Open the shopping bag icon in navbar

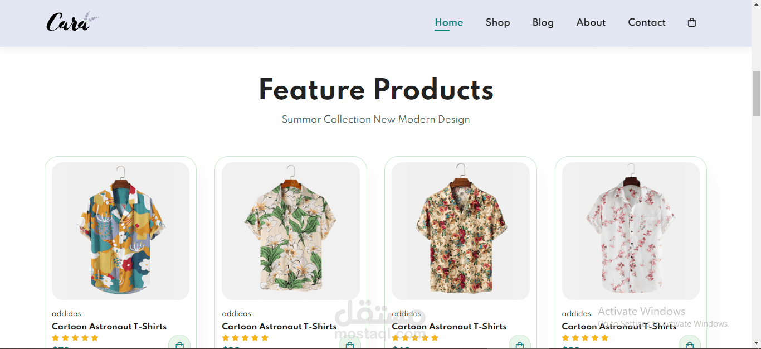pyautogui.click(x=692, y=23)
